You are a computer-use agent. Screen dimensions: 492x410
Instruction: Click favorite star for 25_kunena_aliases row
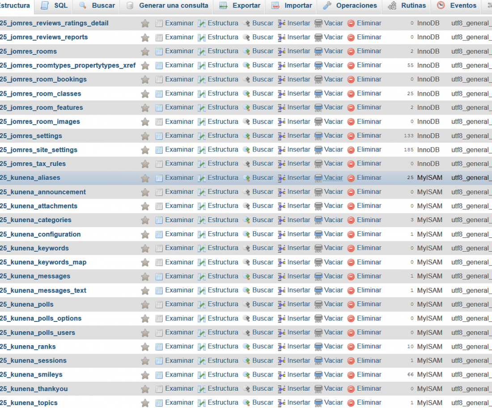point(145,178)
